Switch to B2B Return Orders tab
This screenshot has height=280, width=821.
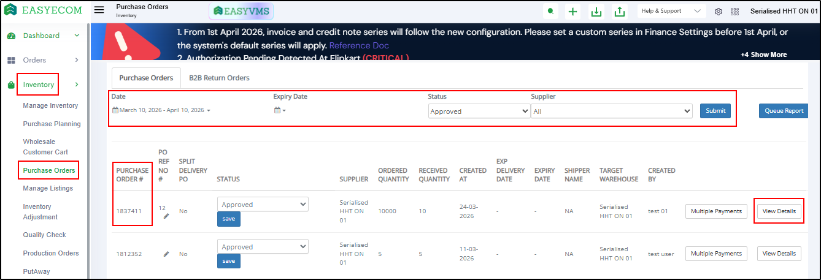coord(219,78)
